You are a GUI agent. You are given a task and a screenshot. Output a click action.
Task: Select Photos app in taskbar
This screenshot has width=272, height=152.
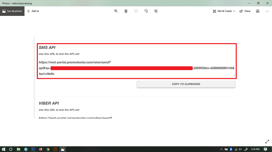point(63,149)
